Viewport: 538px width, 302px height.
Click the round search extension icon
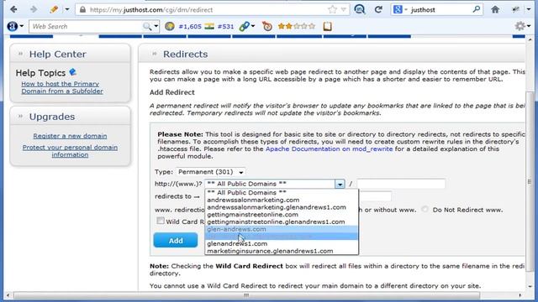click(x=359, y=9)
